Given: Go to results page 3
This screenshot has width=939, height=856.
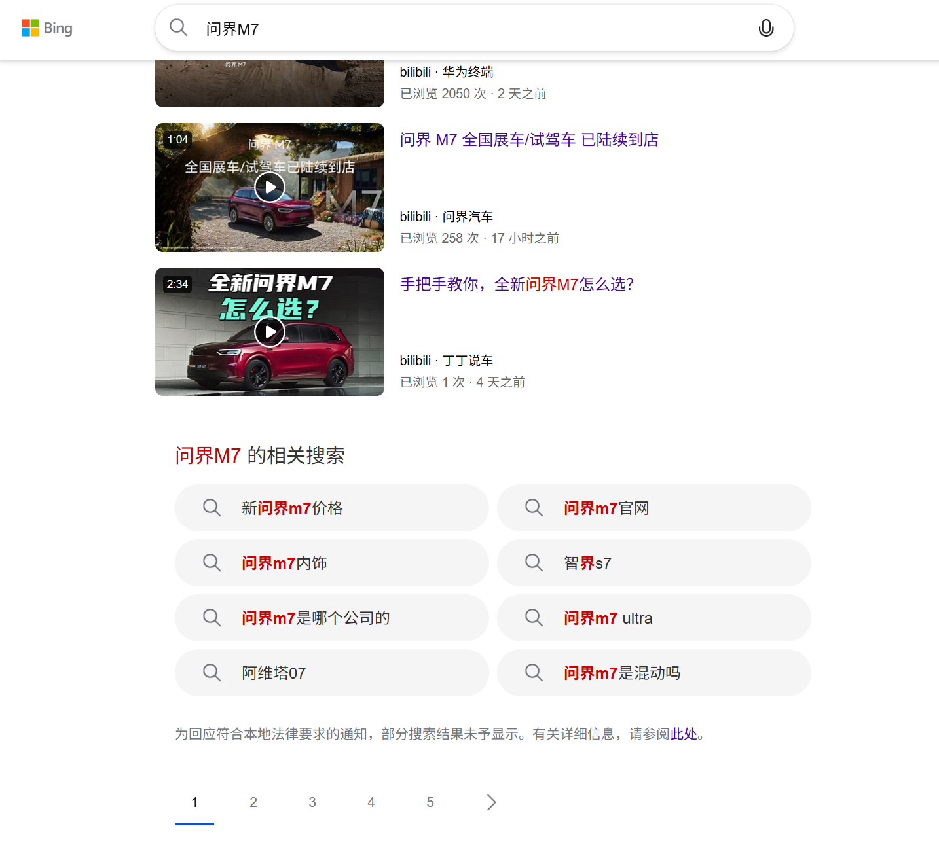Looking at the screenshot, I should (x=312, y=802).
